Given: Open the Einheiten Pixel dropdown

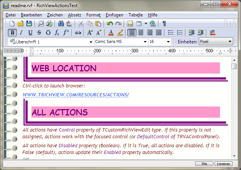Looking at the screenshot, I should [x=230, y=42].
